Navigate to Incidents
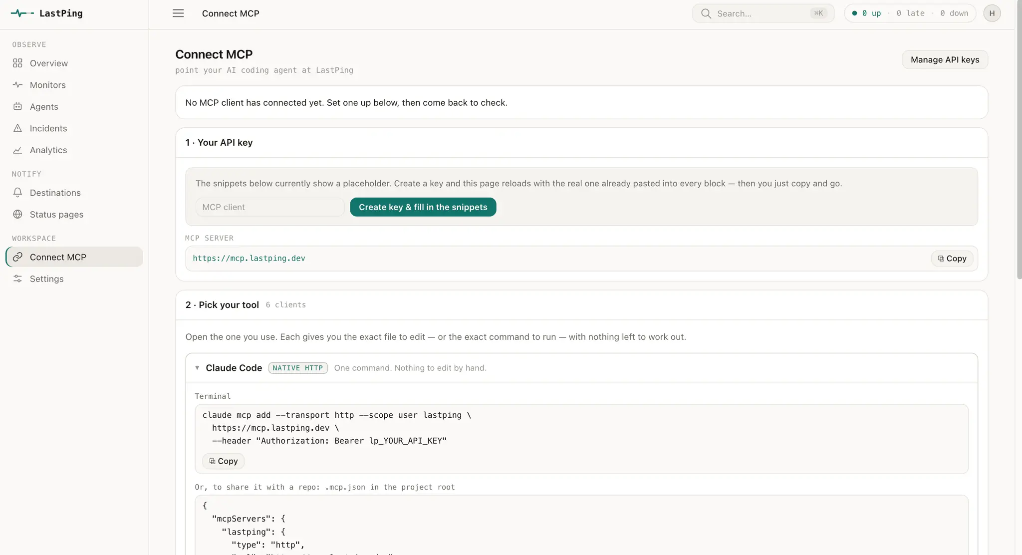This screenshot has width=1022, height=555. pos(74,128)
